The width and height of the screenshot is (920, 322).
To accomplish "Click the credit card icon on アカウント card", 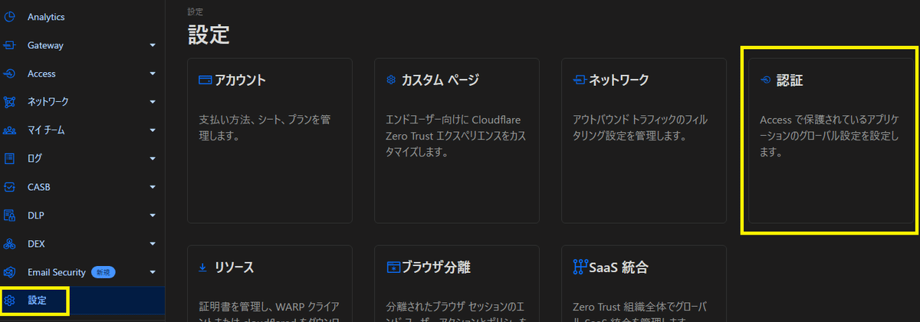I will (x=205, y=80).
